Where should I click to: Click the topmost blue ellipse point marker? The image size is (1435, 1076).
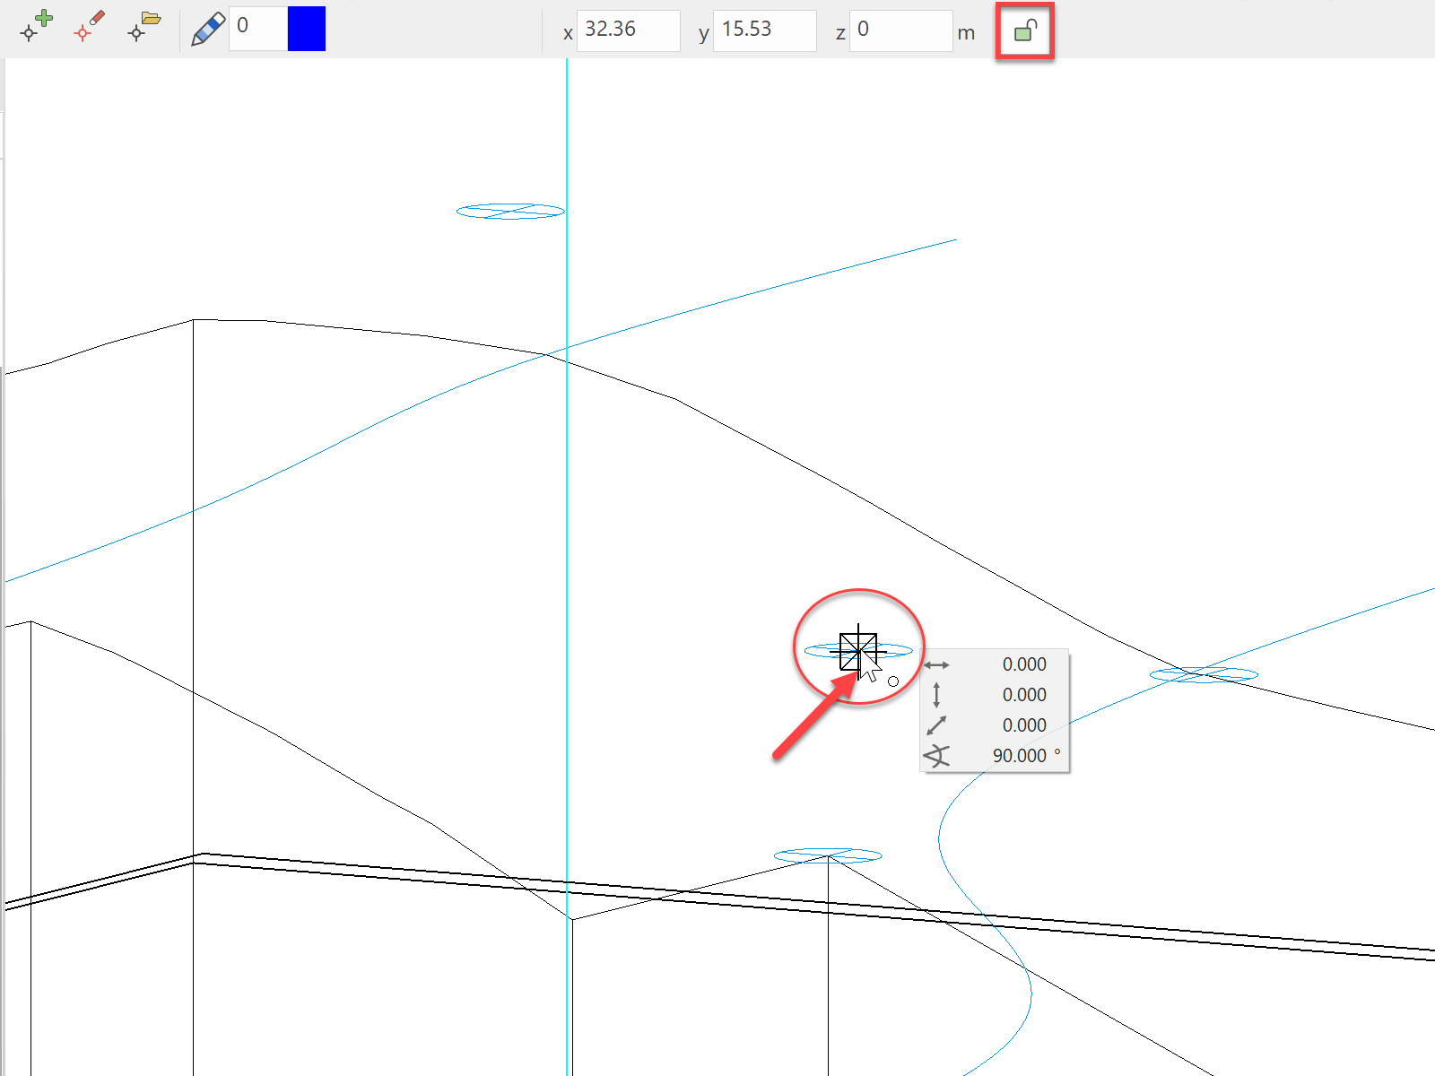pyautogui.click(x=510, y=212)
